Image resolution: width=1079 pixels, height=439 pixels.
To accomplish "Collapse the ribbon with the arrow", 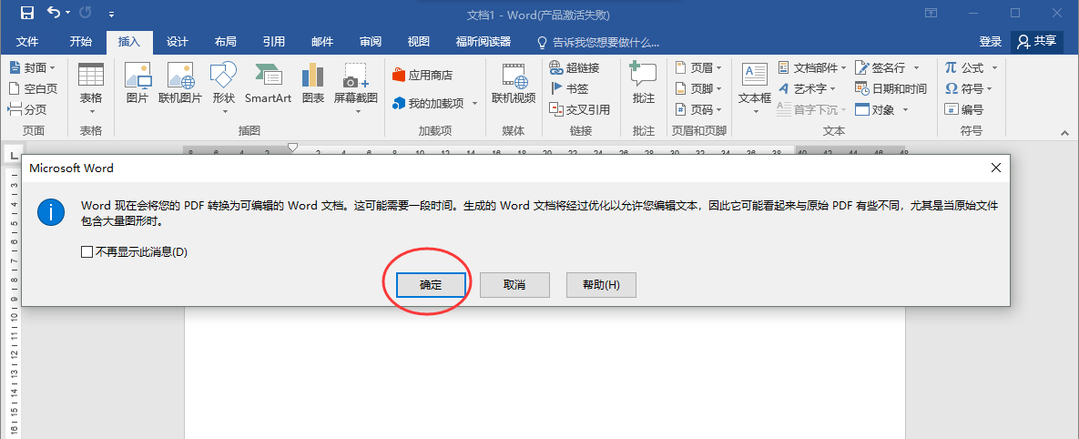I will (x=1064, y=133).
